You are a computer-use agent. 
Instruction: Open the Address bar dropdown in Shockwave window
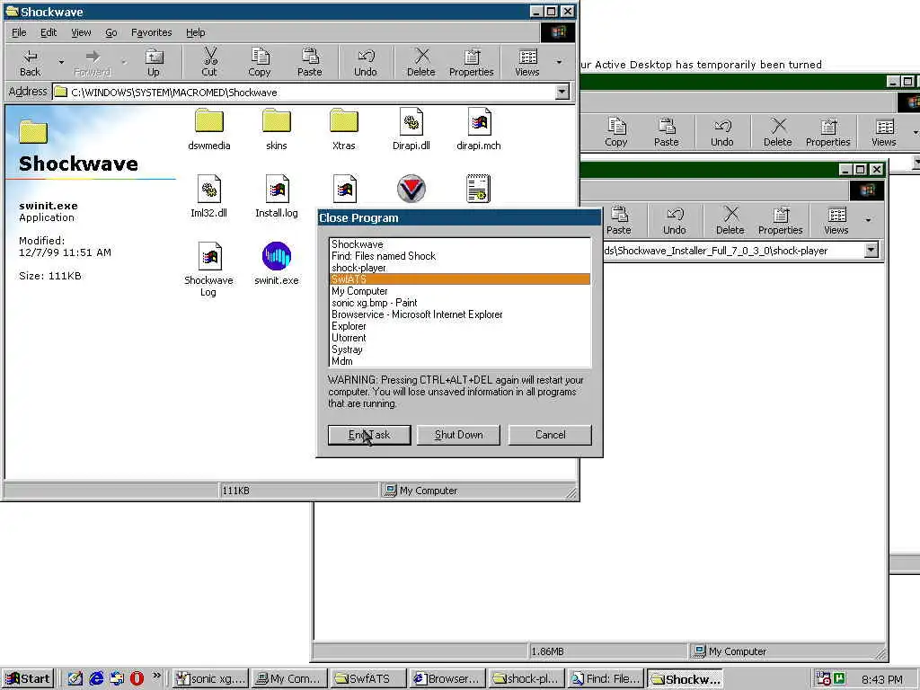(x=562, y=93)
